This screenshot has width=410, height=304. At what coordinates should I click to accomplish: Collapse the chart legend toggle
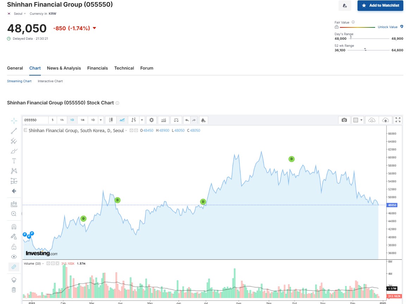point(26,130)
